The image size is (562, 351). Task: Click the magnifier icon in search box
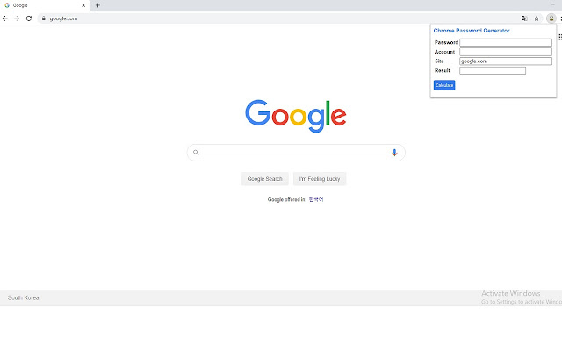[x=196, y=153]
